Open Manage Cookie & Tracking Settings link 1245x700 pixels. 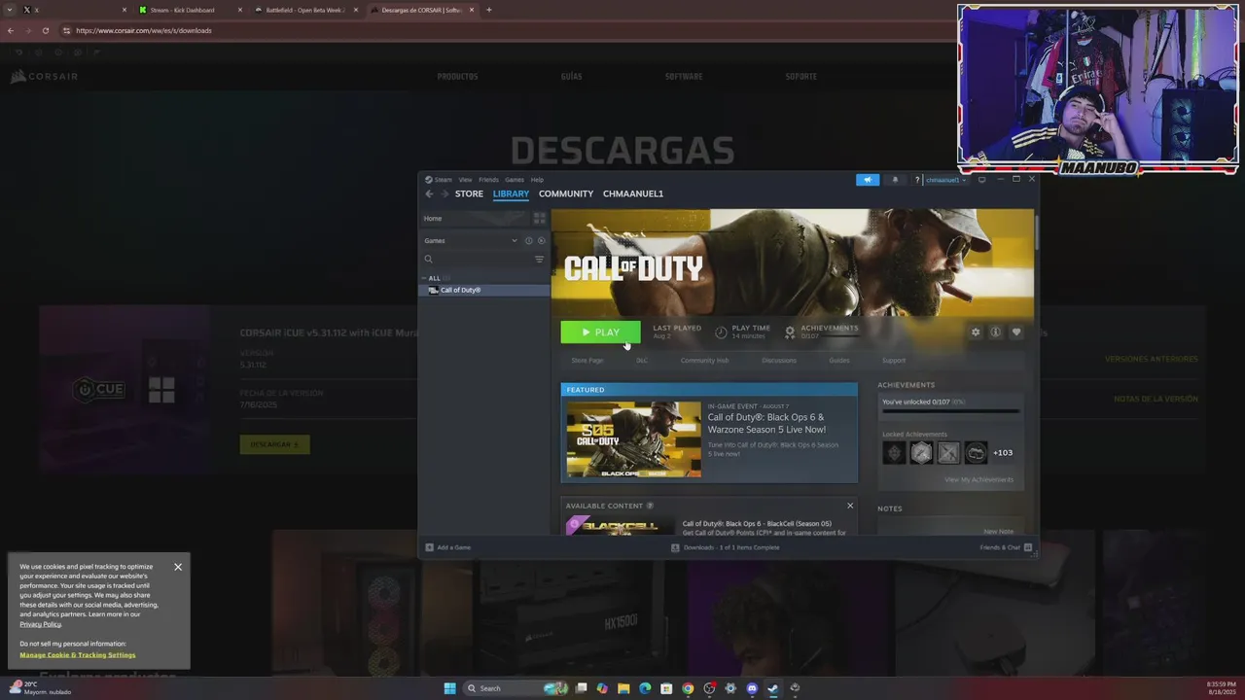[x=78, y=655]
